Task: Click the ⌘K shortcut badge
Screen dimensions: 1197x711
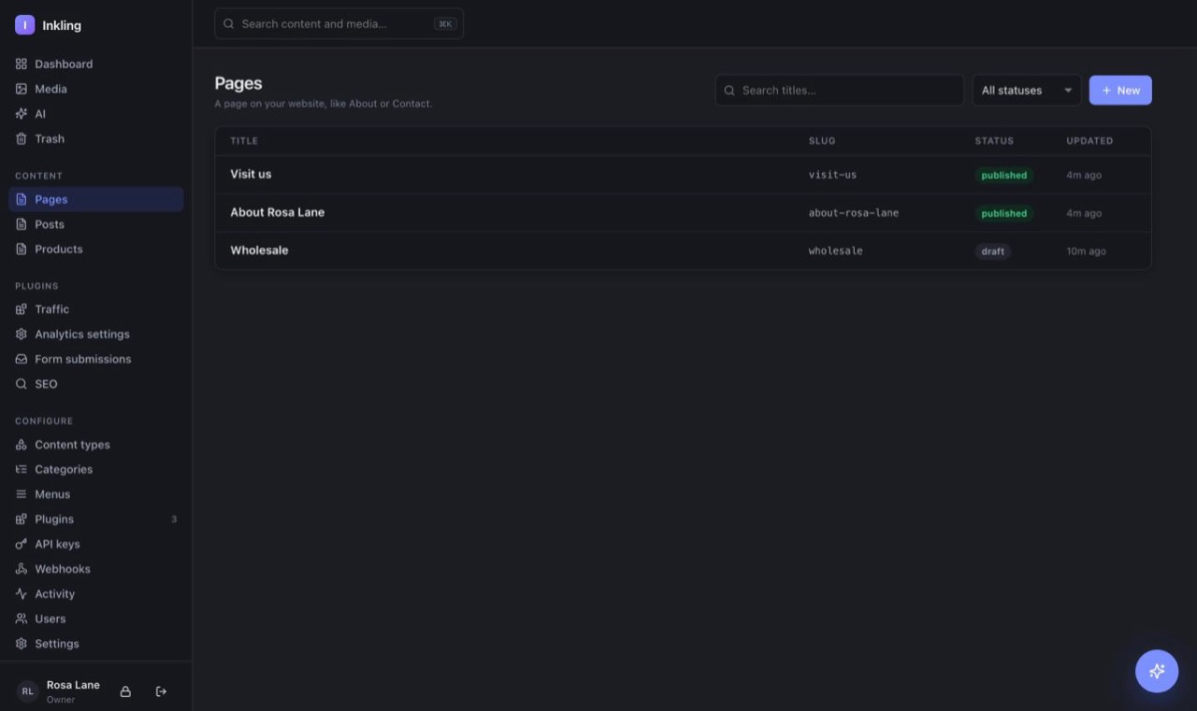Action: click(x=445, y=24)
